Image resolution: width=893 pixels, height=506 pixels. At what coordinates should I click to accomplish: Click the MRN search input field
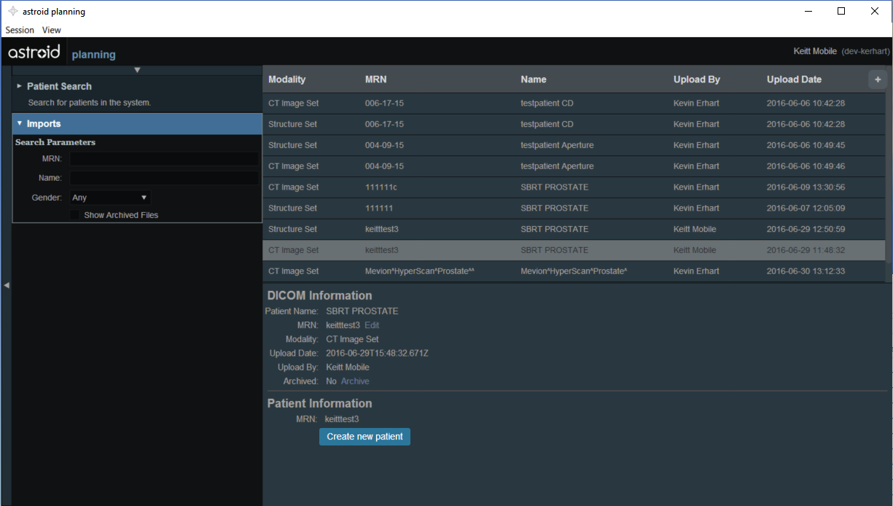tap(164, 159)
